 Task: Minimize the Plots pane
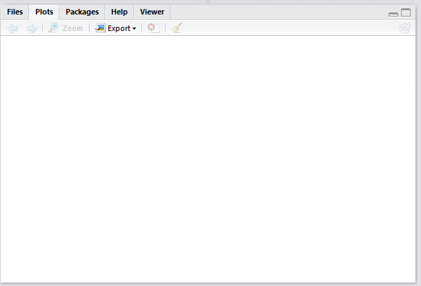pyautogui.click(x=393, y=14)
